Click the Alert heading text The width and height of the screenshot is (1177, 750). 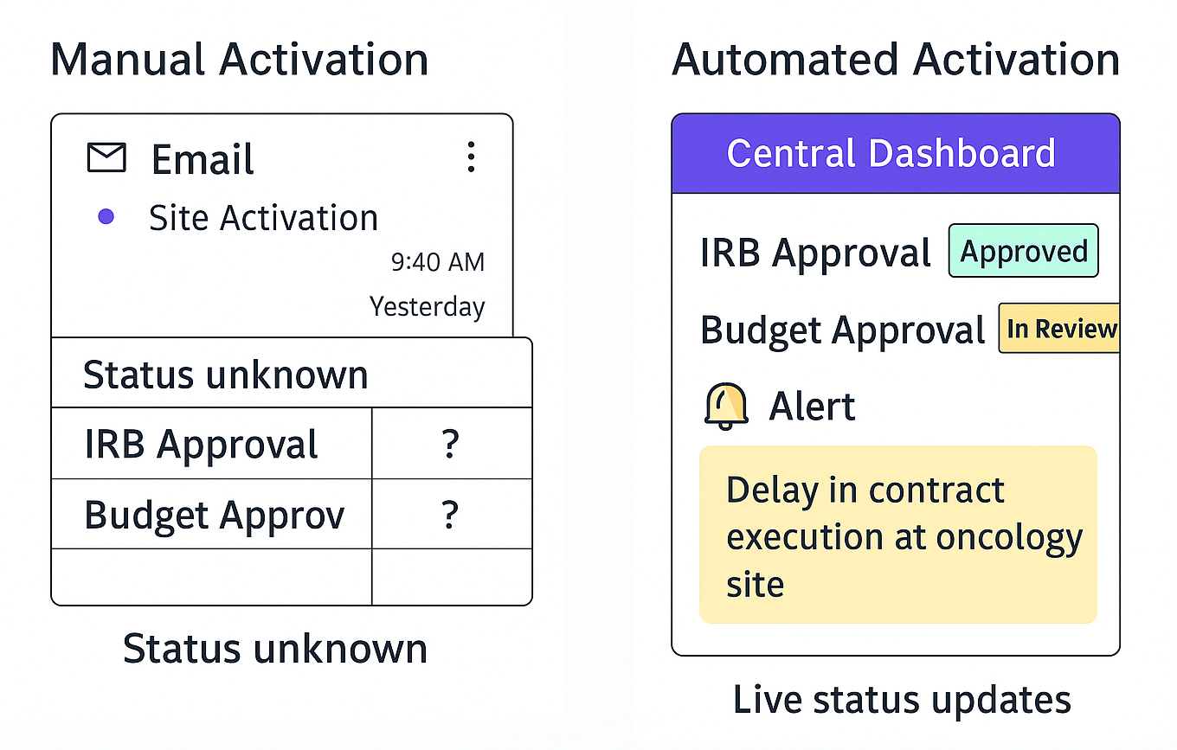tap(813, 407)
